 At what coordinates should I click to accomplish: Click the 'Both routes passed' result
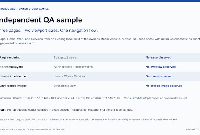[159, 76]
